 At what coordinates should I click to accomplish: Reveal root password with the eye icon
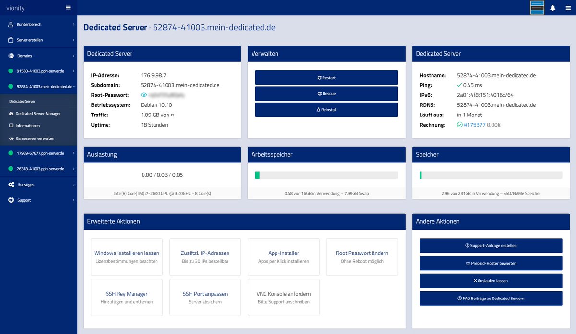[144, 95]
